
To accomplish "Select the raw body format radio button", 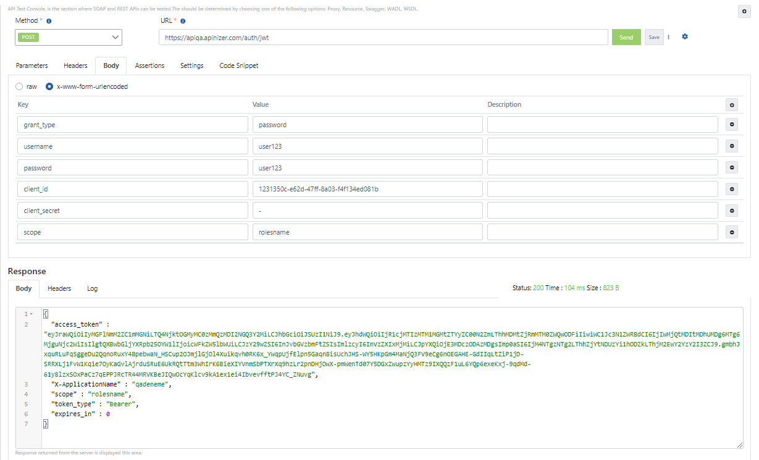I will [x=19, y=86].
